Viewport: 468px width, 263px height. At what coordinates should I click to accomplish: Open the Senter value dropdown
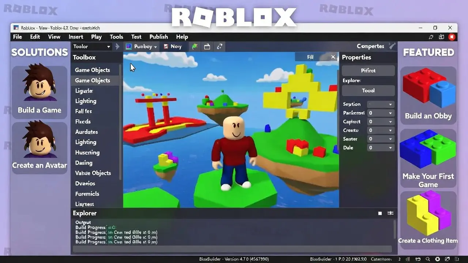point(381,139)
